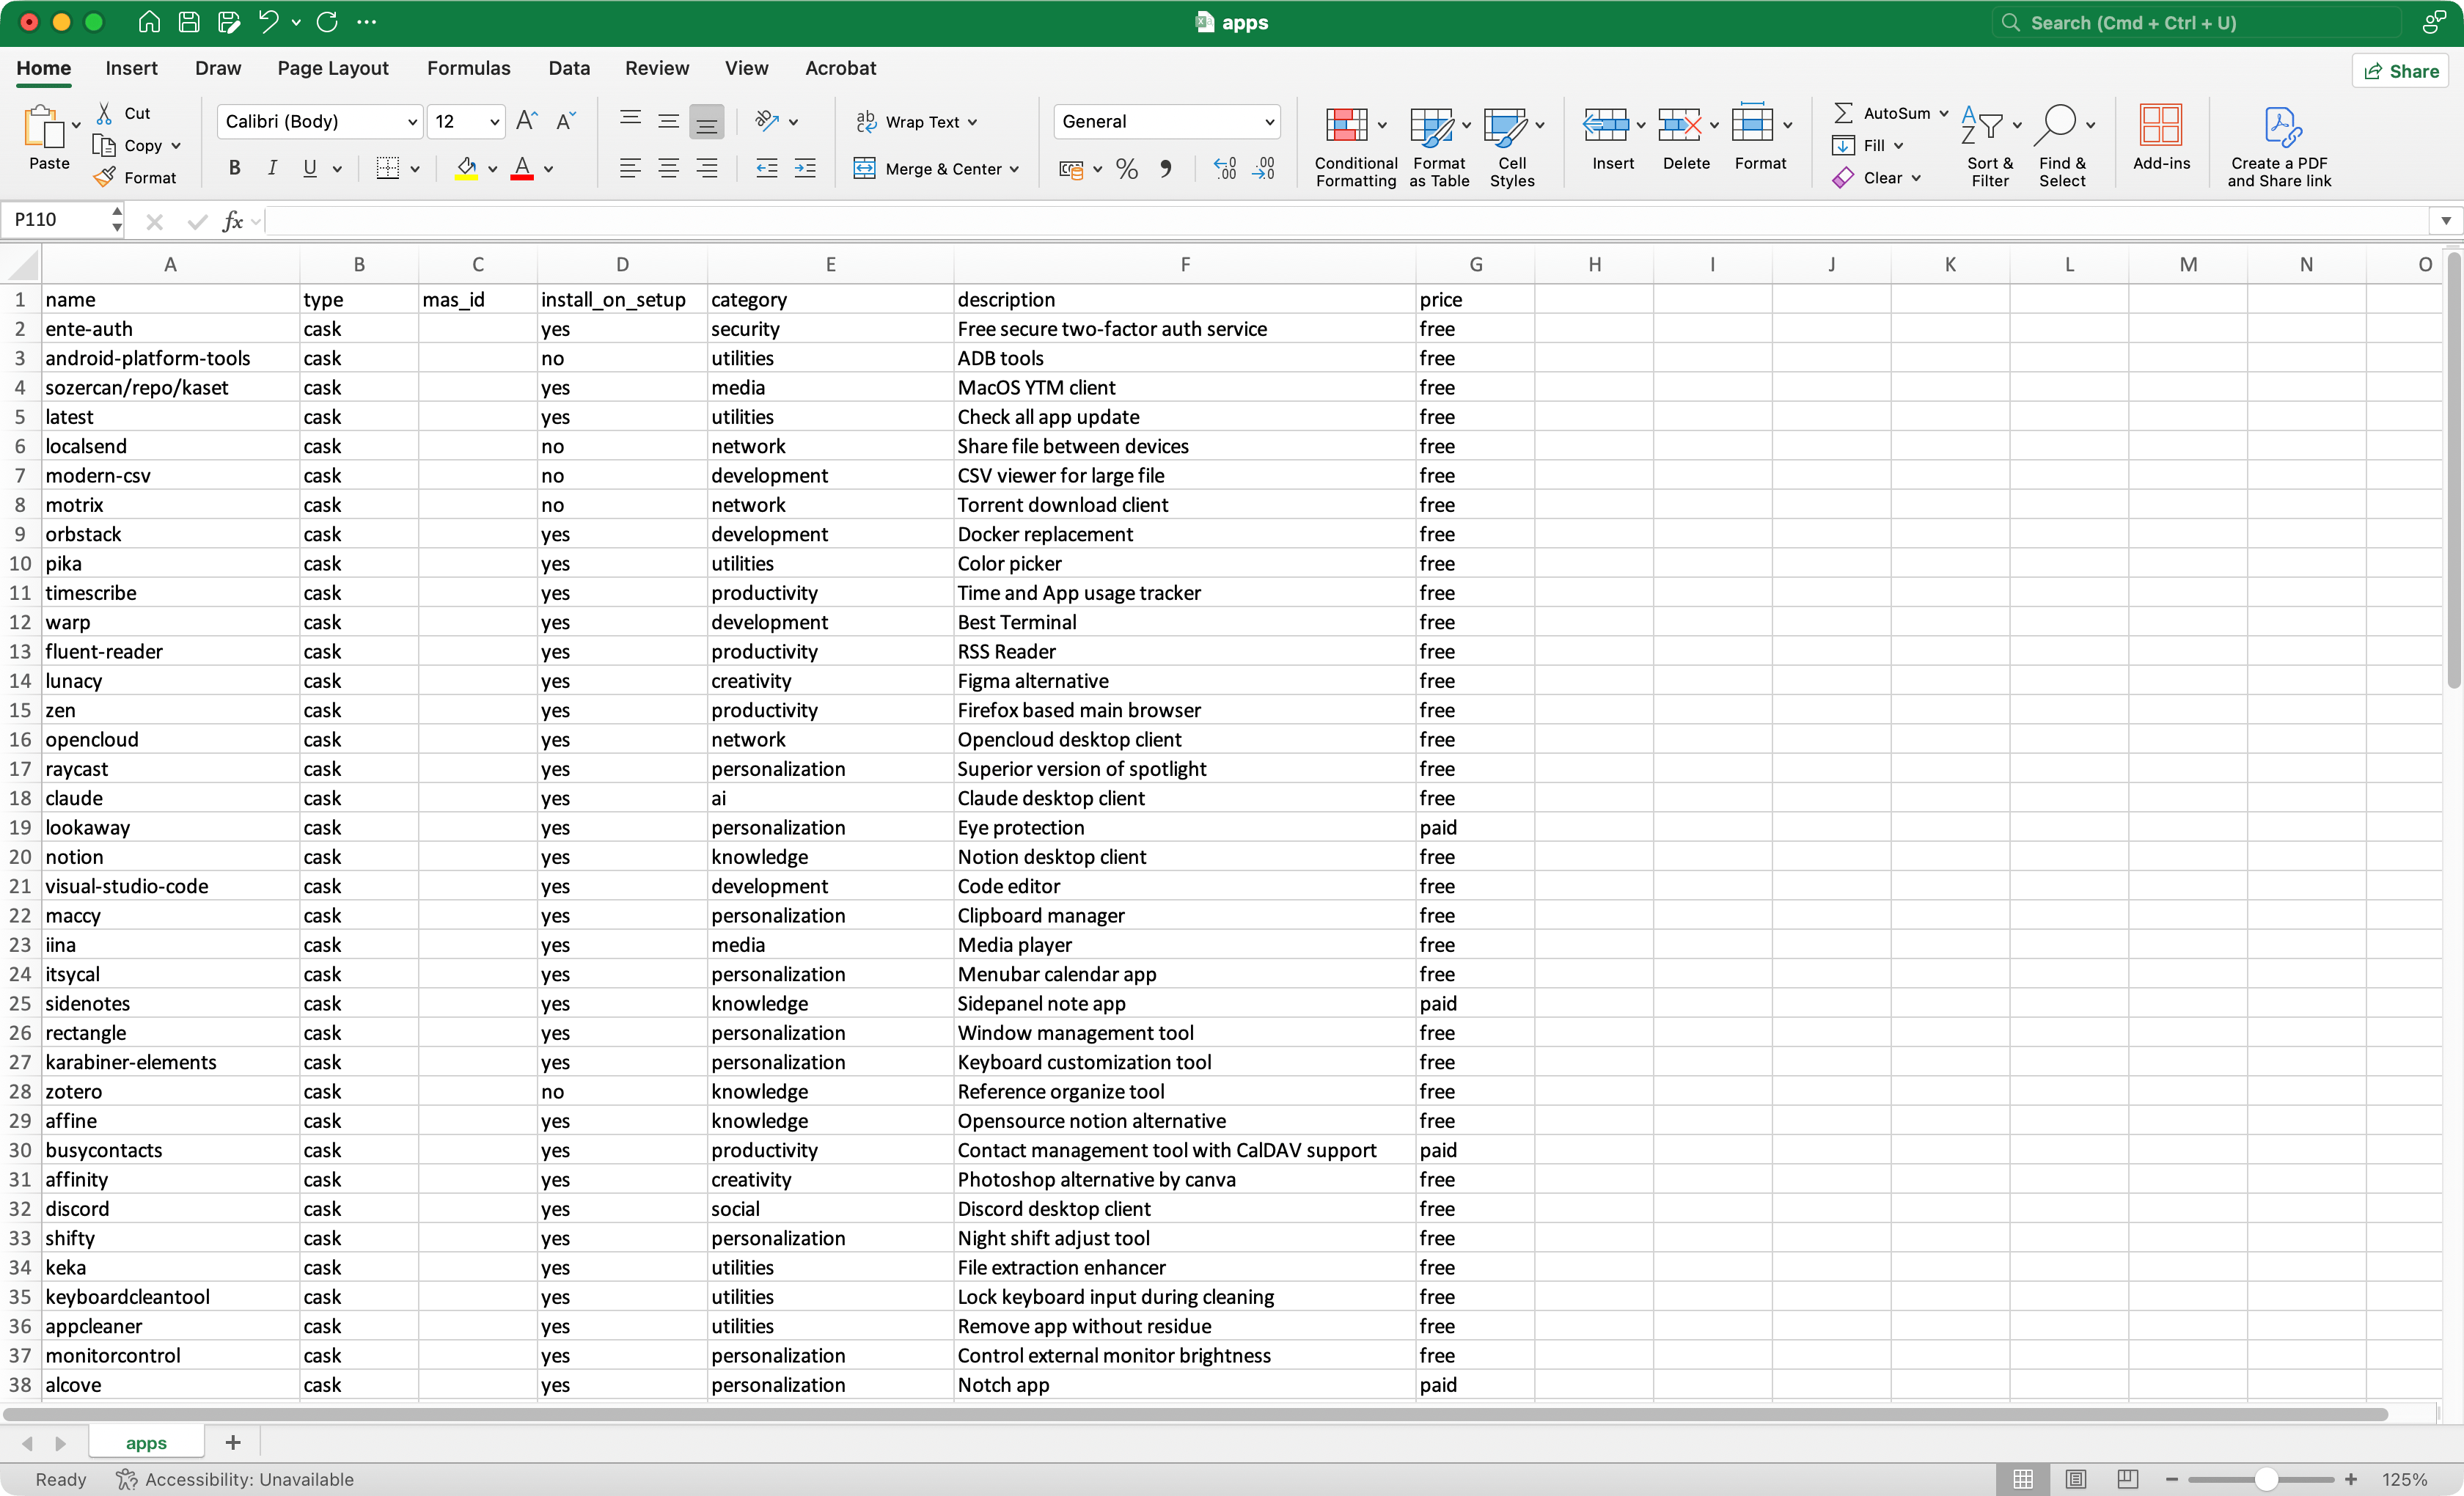
Task: Save the workbook with the floppy icon
Action: point(189,22)
